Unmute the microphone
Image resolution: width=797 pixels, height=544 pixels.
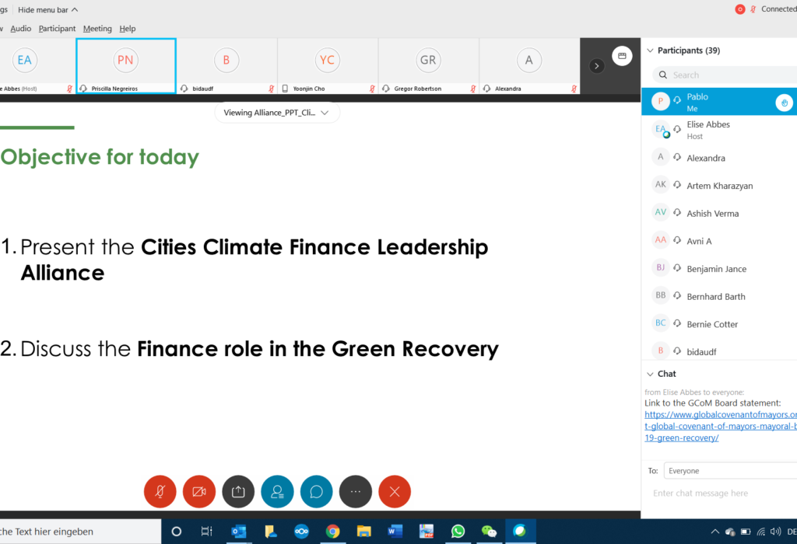click(x=160, y=491)
